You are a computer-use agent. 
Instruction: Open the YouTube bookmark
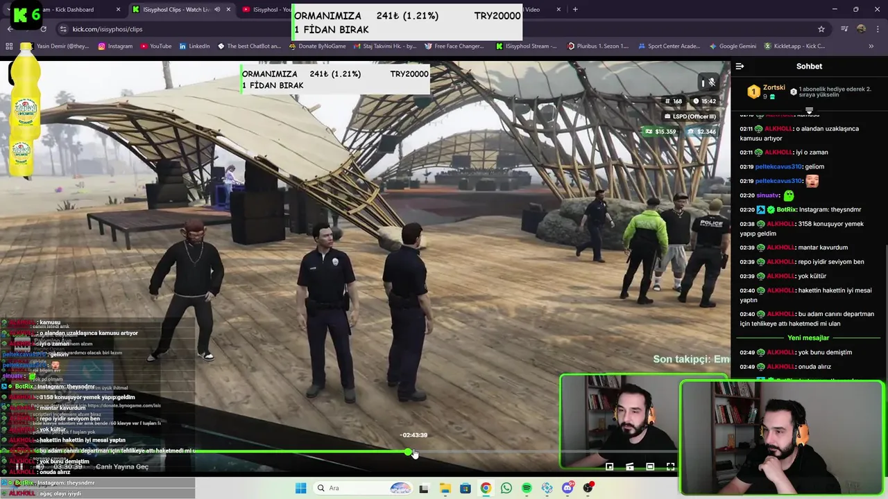coord(155,46)
